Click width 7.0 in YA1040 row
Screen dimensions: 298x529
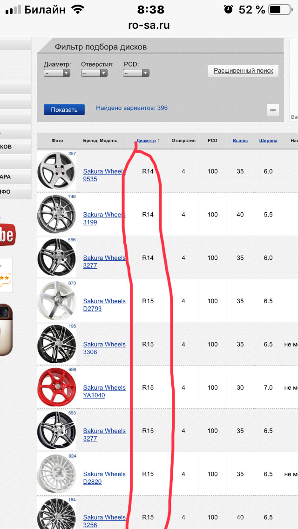(268, 387)
